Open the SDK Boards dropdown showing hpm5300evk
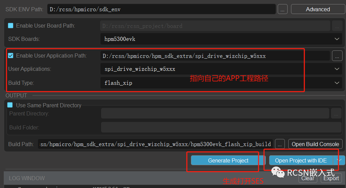The width and height of the screenshot is (346, 188). pyautogui.click(x=221, y=39)
